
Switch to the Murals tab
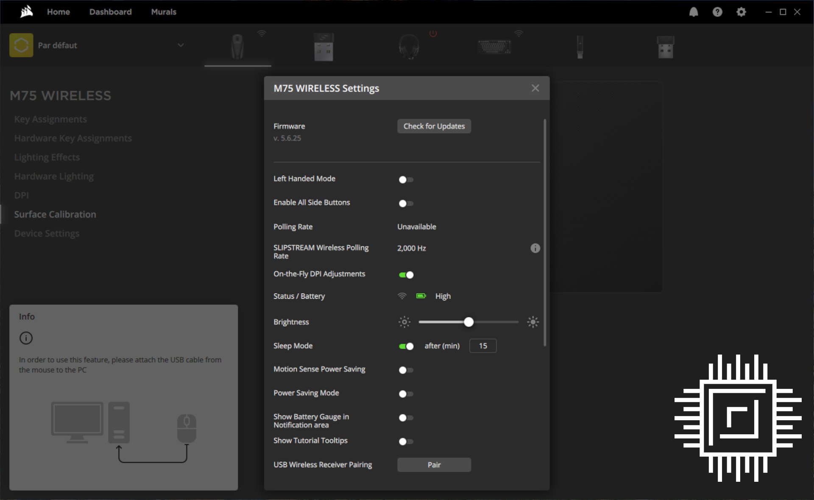coord(164,12)
